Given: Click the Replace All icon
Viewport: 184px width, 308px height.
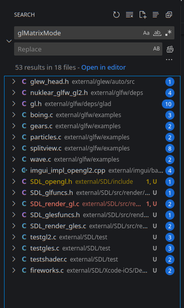Looking at the screenshot, I should tap(170, 49).
